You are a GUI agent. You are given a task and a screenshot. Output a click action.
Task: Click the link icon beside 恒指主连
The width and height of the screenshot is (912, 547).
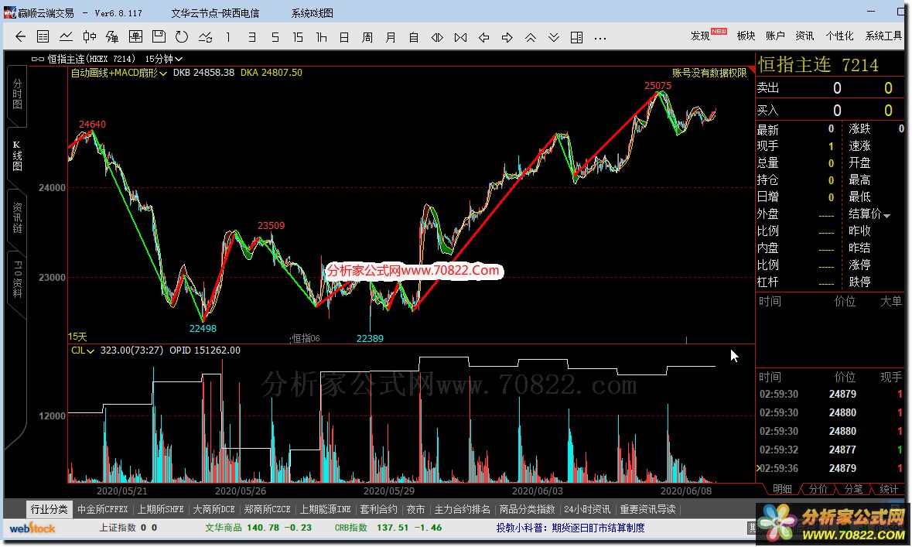click(38, 59)
